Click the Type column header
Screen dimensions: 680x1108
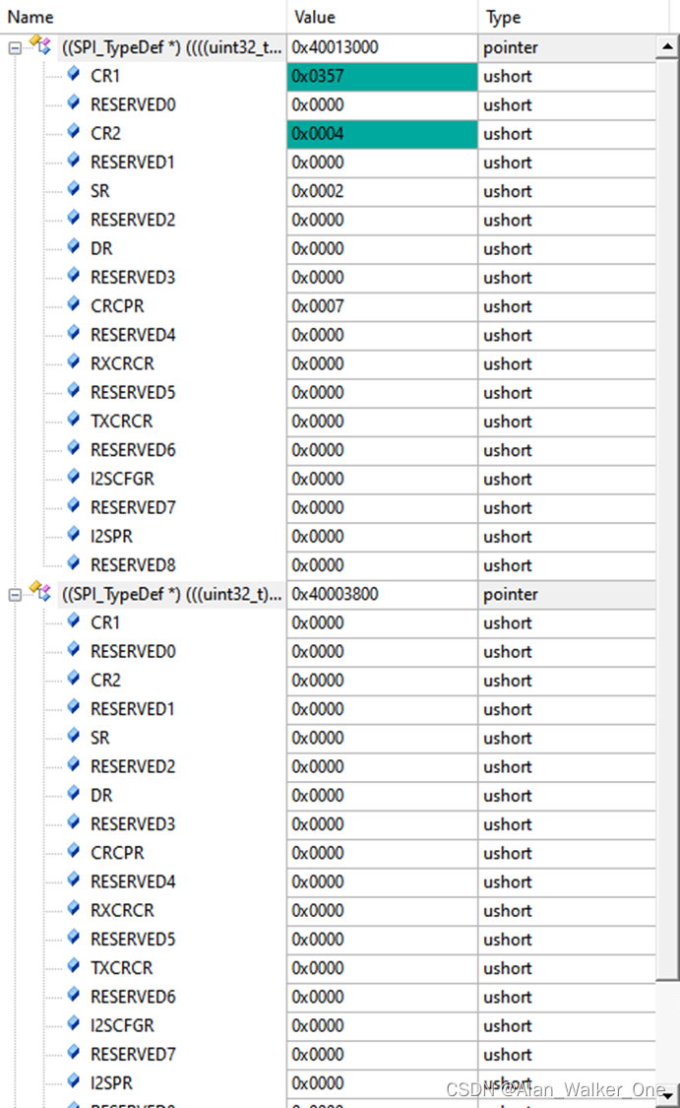pyautogui.click(x=573, y=17)
